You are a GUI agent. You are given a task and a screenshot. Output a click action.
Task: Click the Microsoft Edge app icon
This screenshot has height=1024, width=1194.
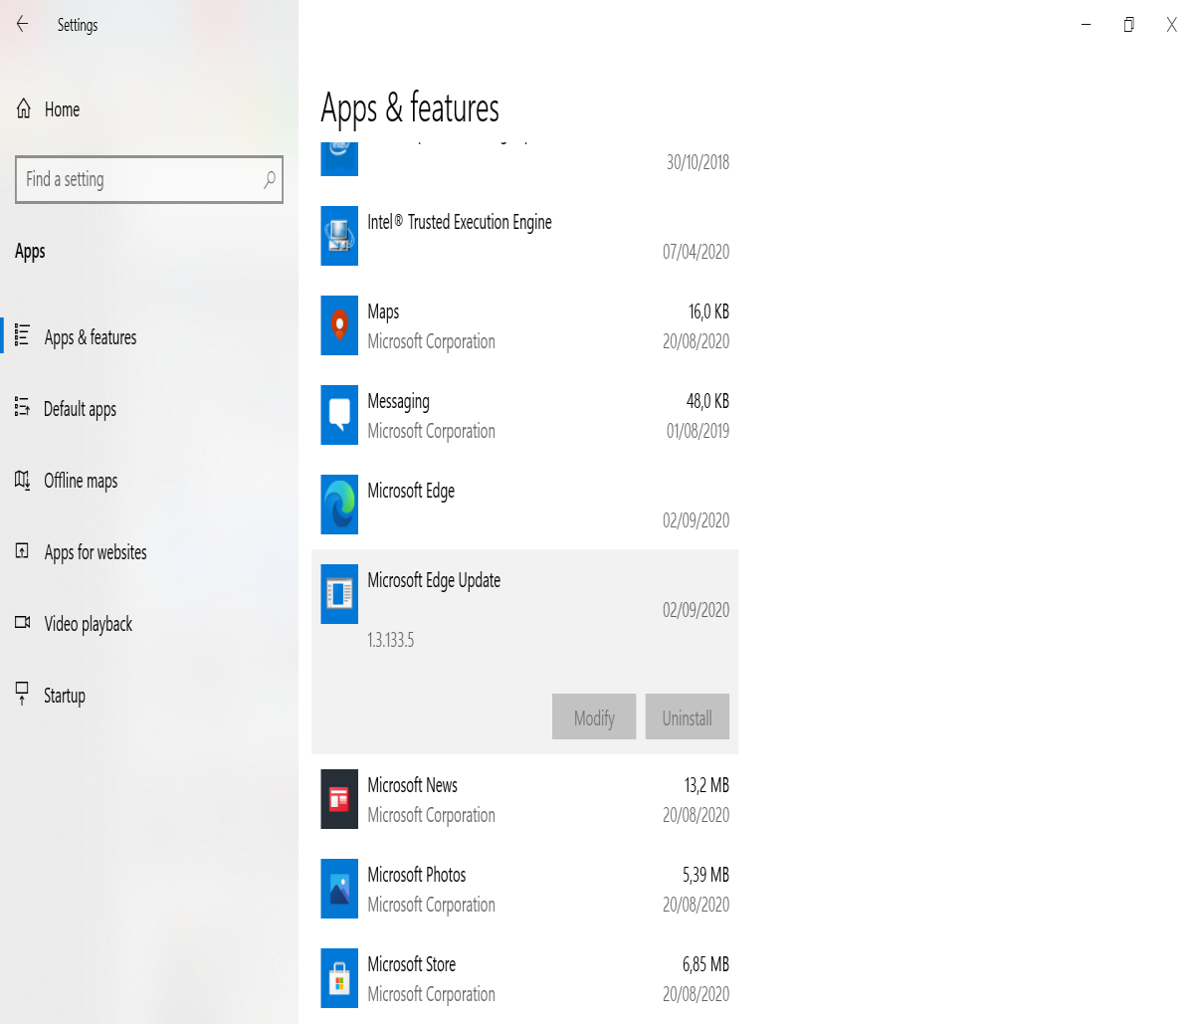point(339,505)
